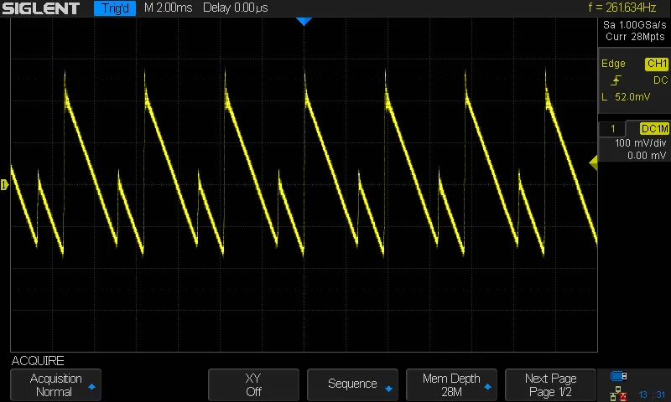Click the Trig'd status indicator
This screenshot has height=402, width=671.
pyautogui.click(x=115, y=8)
